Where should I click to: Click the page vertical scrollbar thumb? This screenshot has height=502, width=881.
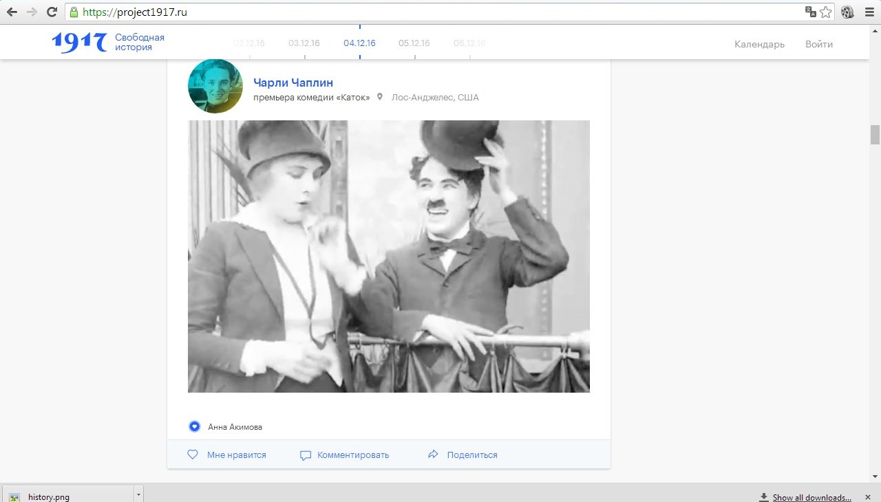(875, 134)
